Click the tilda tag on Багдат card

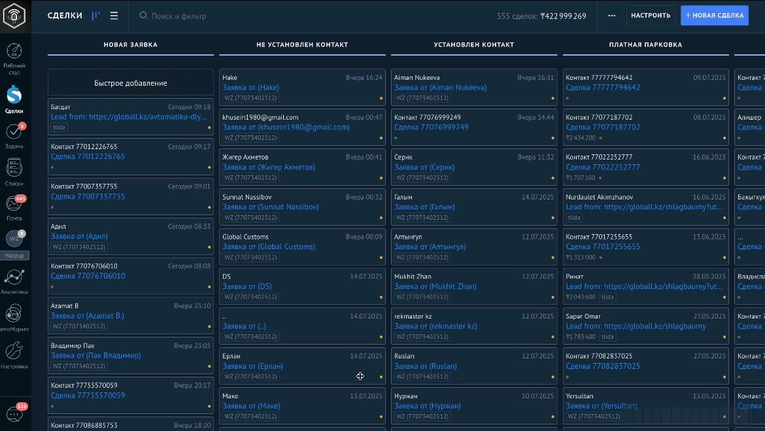[59, 128]
